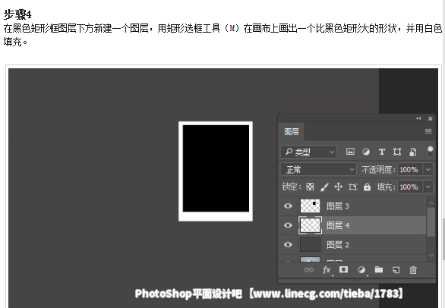Click the 填充 100% value field
This screenshot has width=445, height=308.
[x=410, y=187]
